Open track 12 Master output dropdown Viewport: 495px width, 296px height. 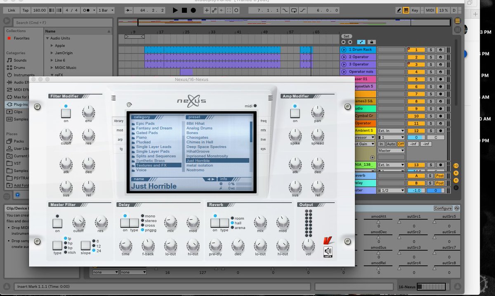[x=391, y=151]
